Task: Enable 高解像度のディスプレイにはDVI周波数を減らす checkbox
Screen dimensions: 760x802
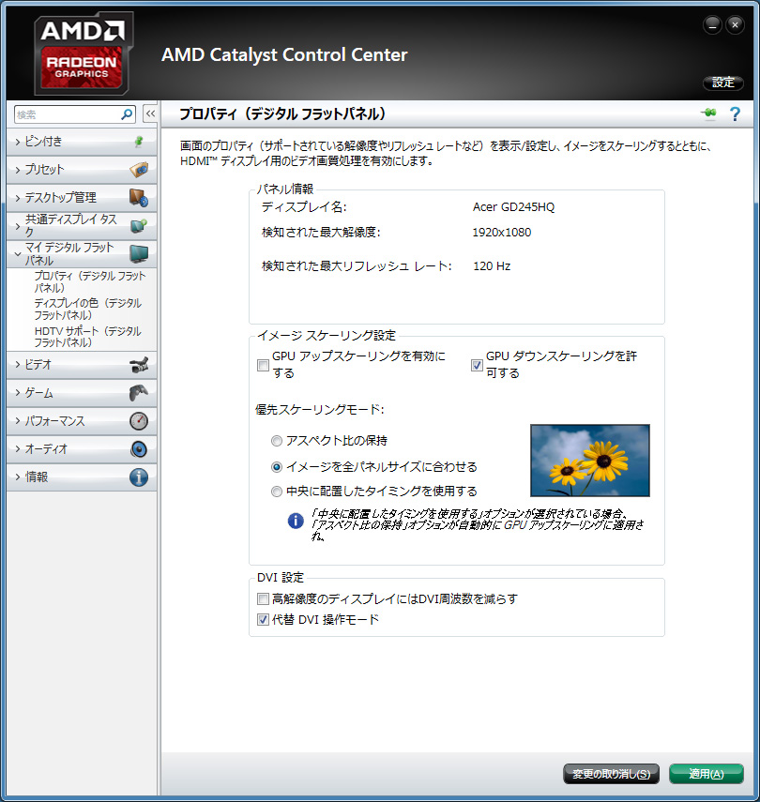Action: click(263, 599)
